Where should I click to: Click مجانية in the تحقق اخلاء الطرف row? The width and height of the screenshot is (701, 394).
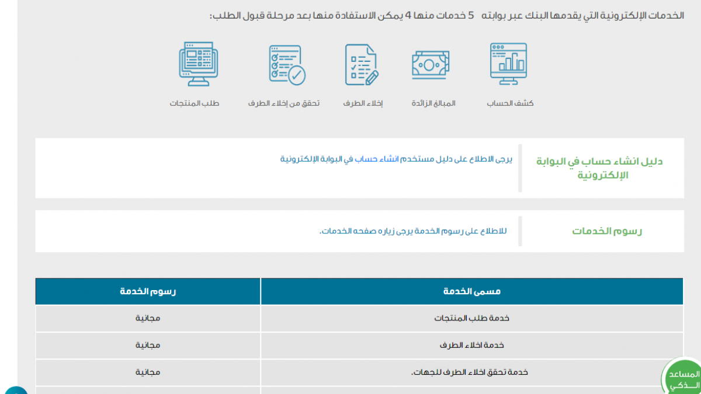[x=148, y=372]
